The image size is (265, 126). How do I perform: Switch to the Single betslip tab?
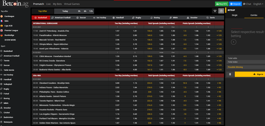(235, 15)
